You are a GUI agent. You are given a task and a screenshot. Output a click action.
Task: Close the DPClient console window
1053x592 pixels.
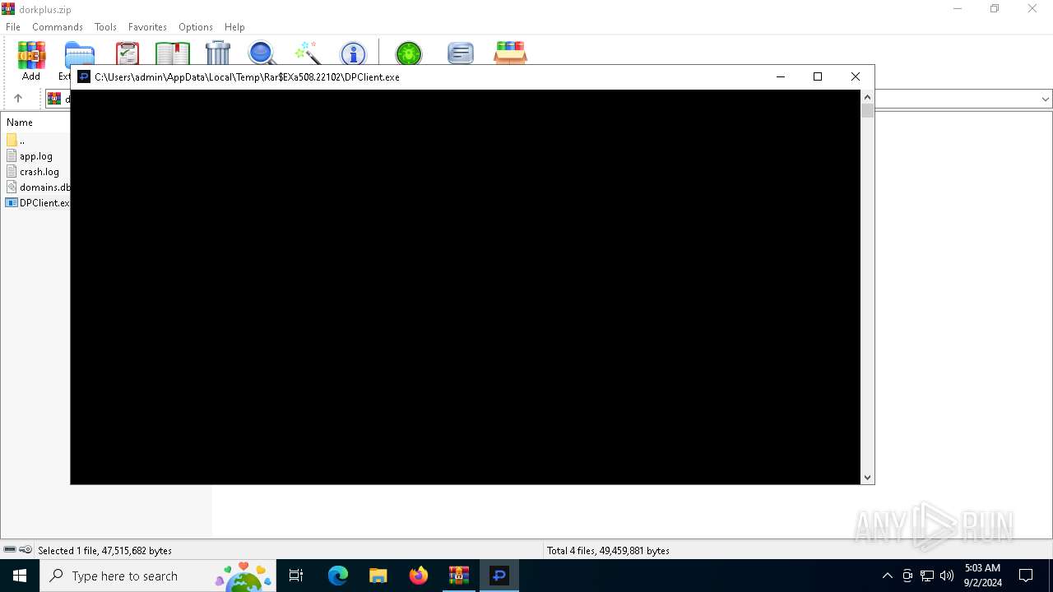[856, 76]
